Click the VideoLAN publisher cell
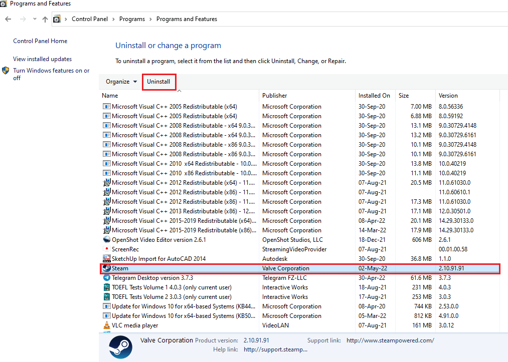The height and width of the screenshot is (362, 508). coord(275,325)
